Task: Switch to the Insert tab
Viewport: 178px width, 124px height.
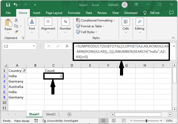Action: [x=36, y=13]
